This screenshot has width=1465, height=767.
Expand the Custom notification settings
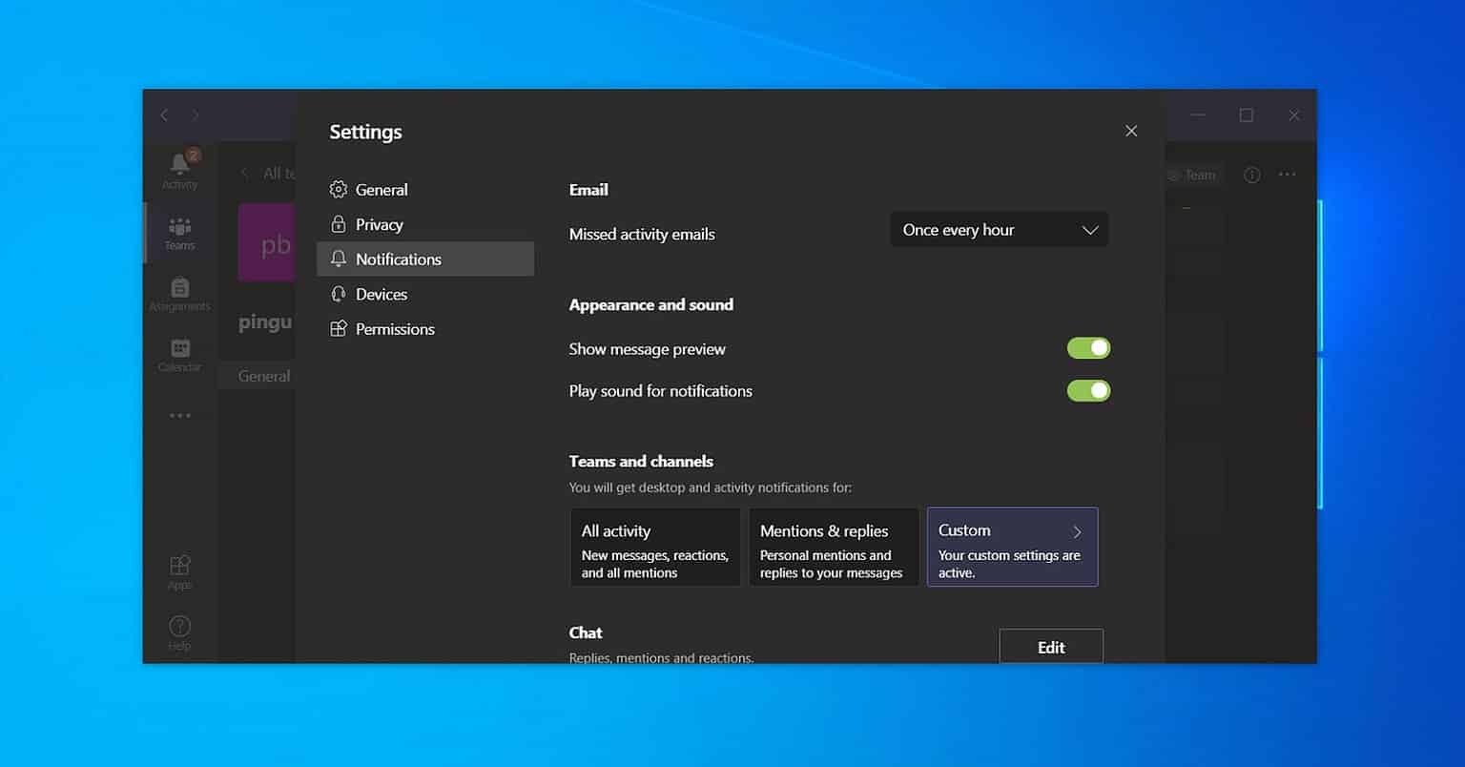point(1012,547)
